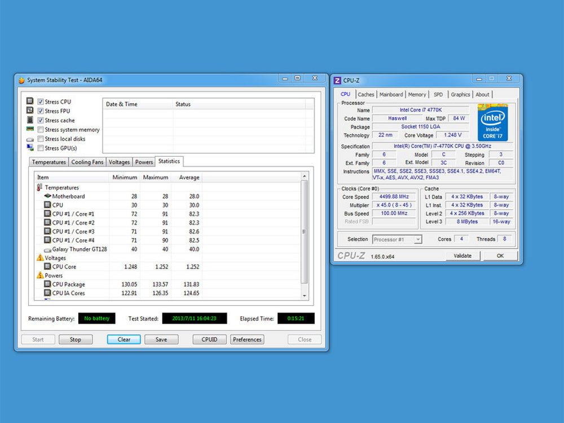Click the thermometer icon next to Temperatures

[39, 187]
